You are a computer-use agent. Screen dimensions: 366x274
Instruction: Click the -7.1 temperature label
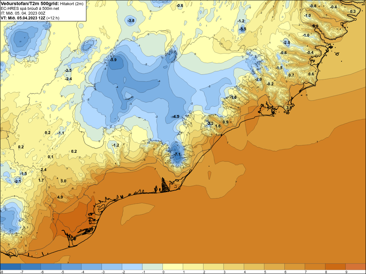(x=177, y=155)
